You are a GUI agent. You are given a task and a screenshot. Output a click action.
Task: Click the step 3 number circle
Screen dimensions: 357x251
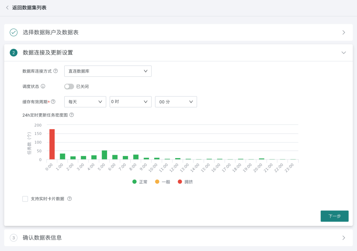click(x=14, y=238)
